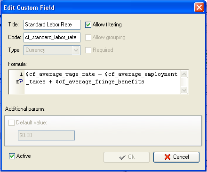Click the red X close icon in title bar
207x172 pixels.
click(199, 8)
